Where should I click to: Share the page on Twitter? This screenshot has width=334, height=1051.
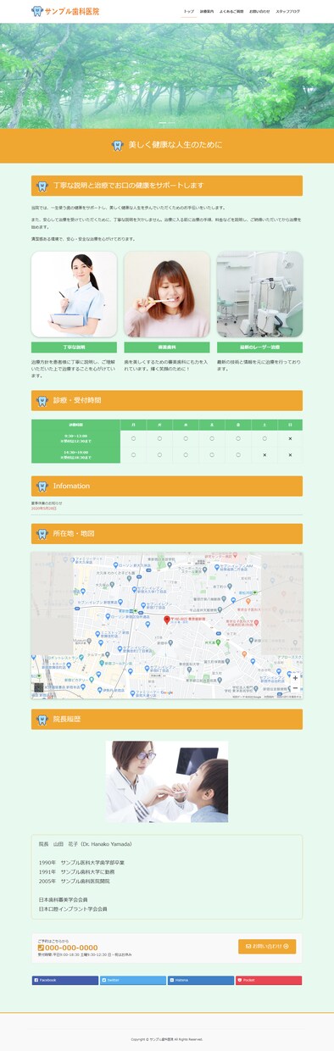132,980
